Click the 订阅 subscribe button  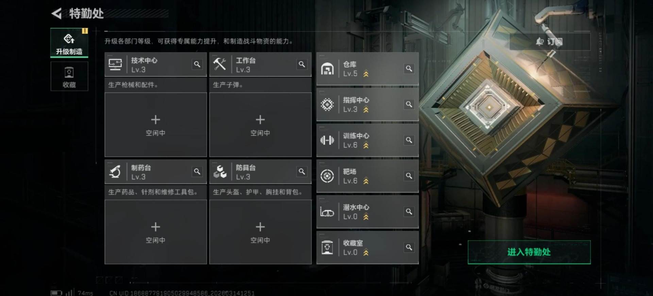[x=550, y=42]
